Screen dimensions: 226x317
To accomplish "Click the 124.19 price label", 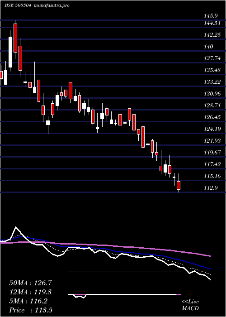I will [x=212, y=129].
